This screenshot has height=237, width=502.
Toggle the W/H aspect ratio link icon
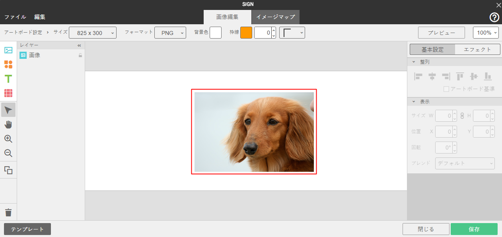(462, 116)
